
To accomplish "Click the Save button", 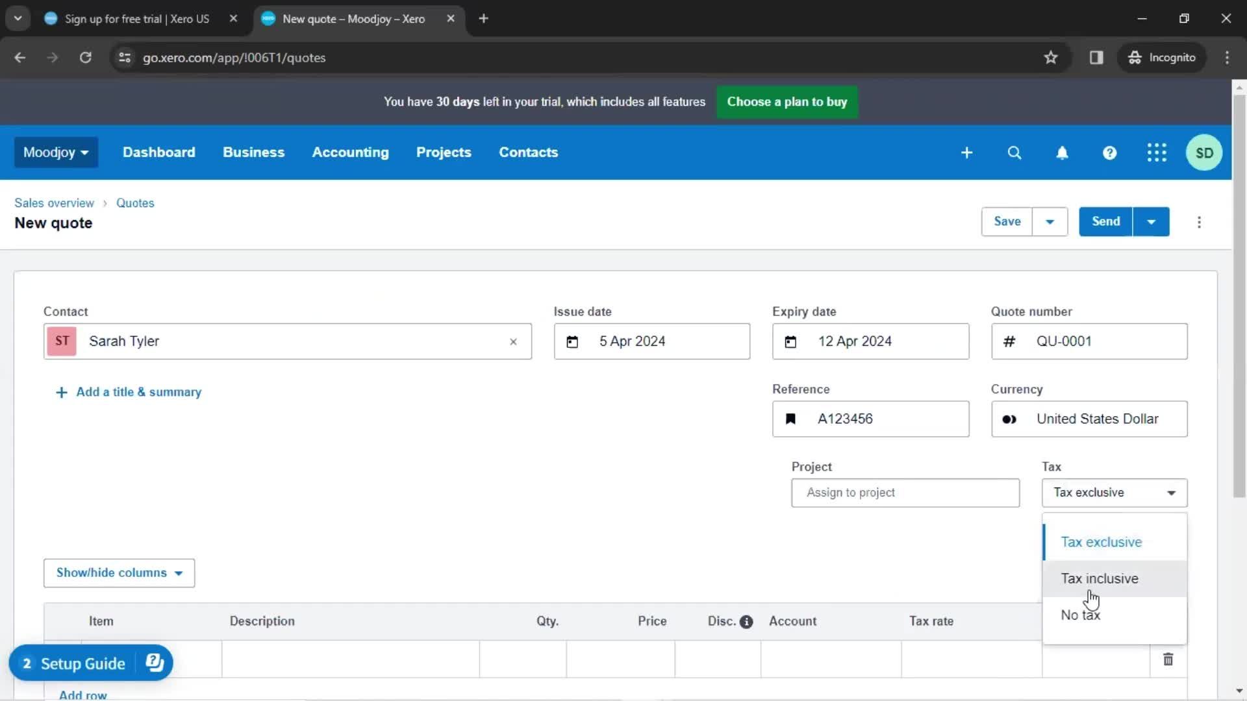I will coord(1007,222).
